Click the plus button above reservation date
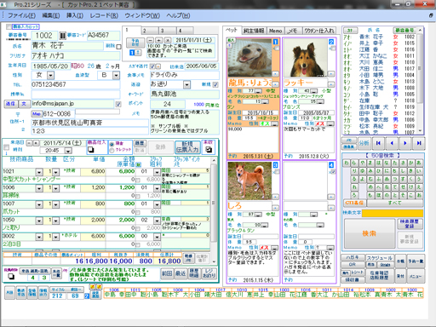The image size is (436, 327). 159,40
